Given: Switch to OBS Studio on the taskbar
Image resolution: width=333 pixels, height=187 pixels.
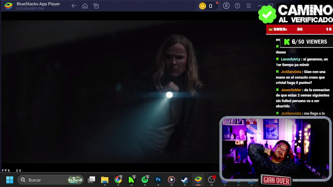Looking at the screenshot, I should click(x=212, y=179).
